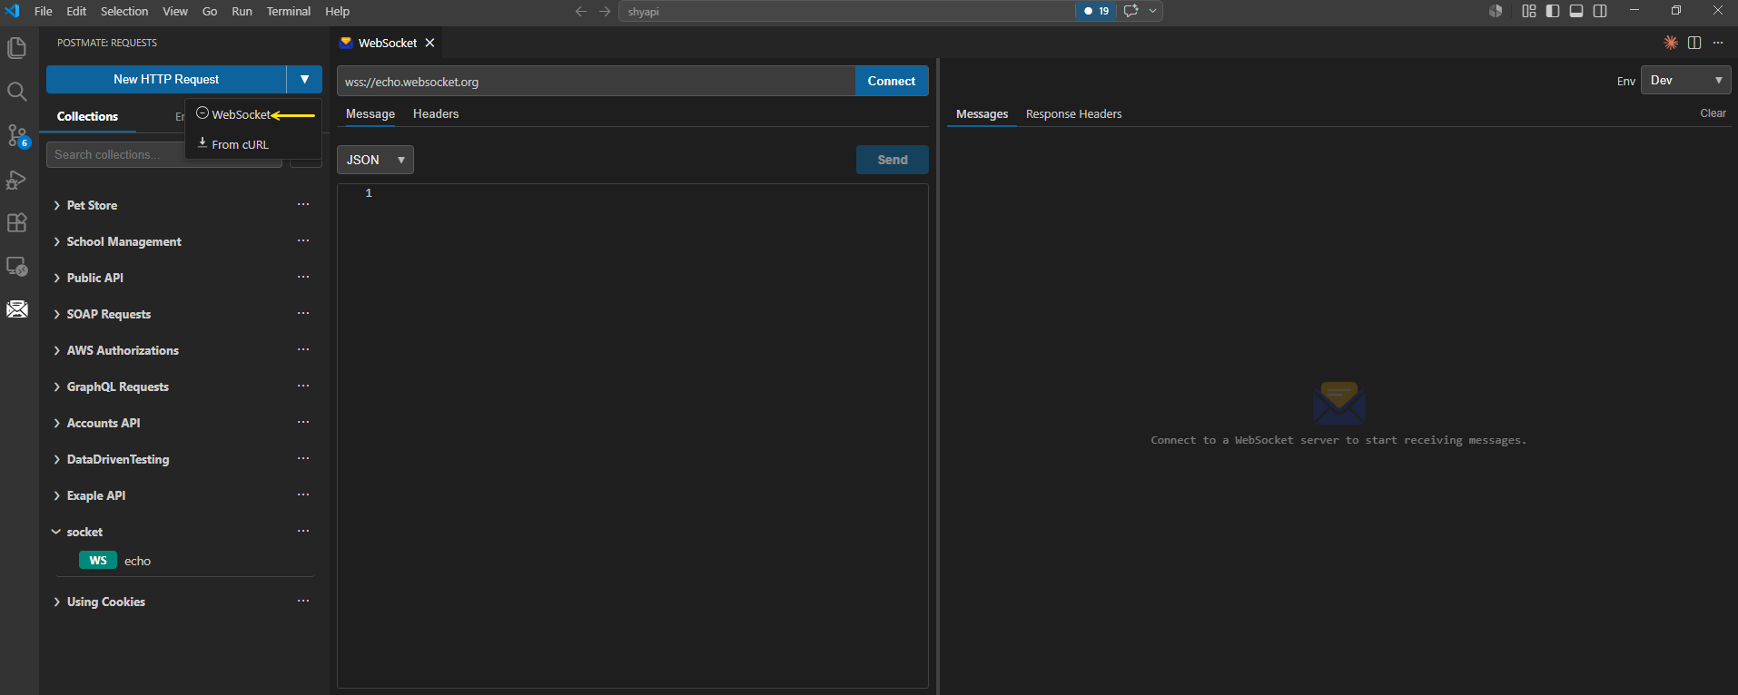The height and width of the screenshot is (695, 1738).
Task: Focus the WebSocket URL input field
Action: [596, 81]
